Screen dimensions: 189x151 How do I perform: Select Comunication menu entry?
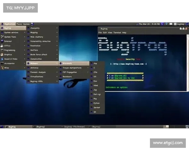pos(43,59)
